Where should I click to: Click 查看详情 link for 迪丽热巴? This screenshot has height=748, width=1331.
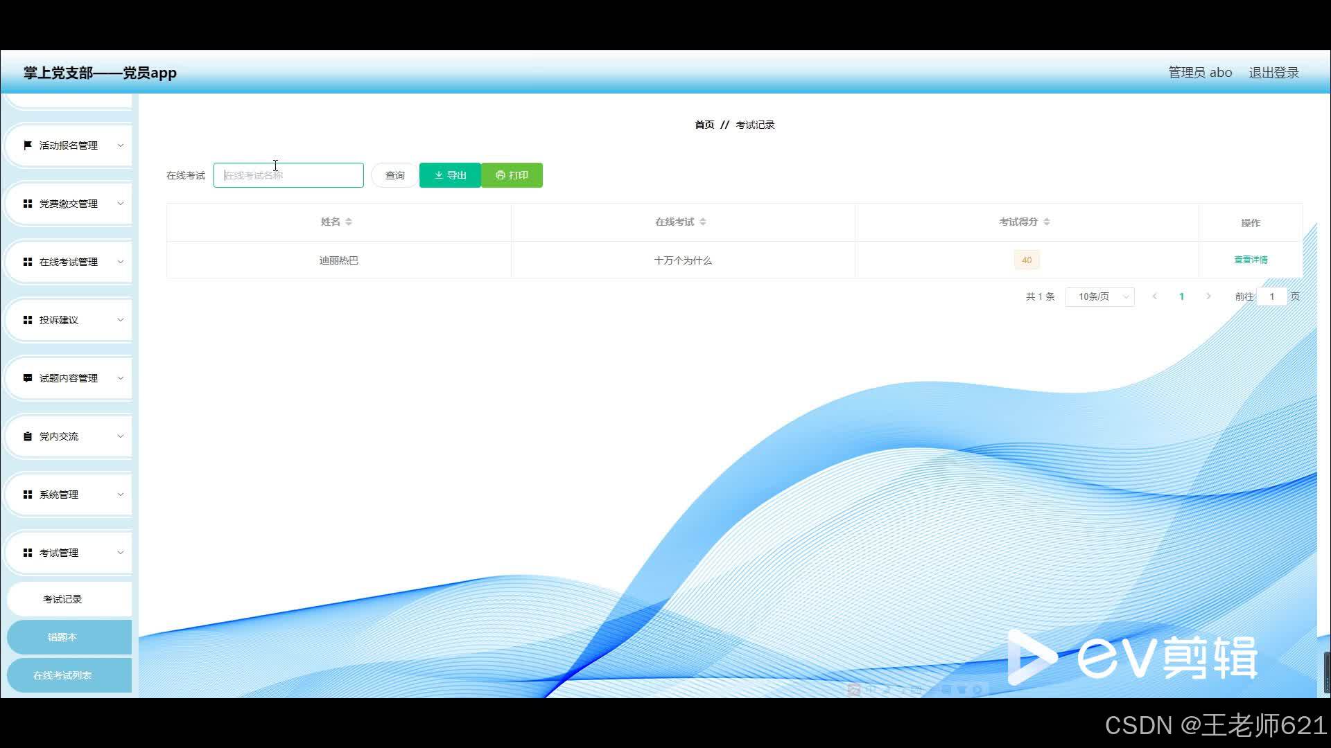1251,260
